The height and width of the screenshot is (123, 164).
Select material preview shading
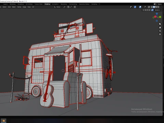coord(156,7)
